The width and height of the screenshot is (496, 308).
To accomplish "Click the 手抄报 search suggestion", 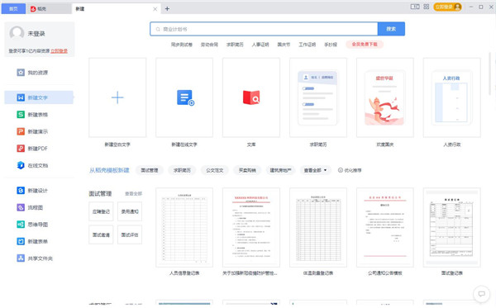I will [331, 45].
